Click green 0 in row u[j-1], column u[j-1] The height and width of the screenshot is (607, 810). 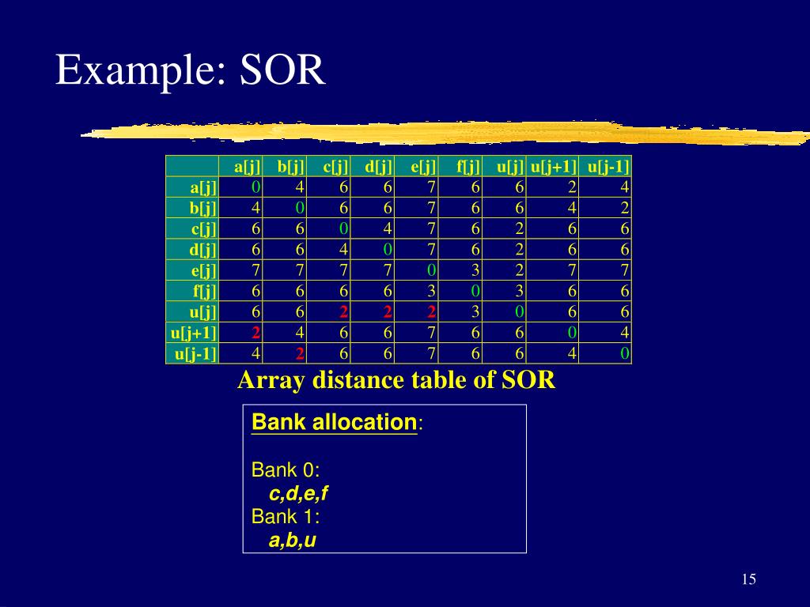coord(625,353)
